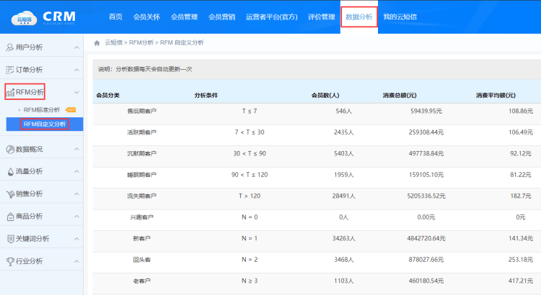Screen dimensions: 541x295
Task: Click the RFM 自定义分析 breadcrumb text
Action: pos(182,42)
